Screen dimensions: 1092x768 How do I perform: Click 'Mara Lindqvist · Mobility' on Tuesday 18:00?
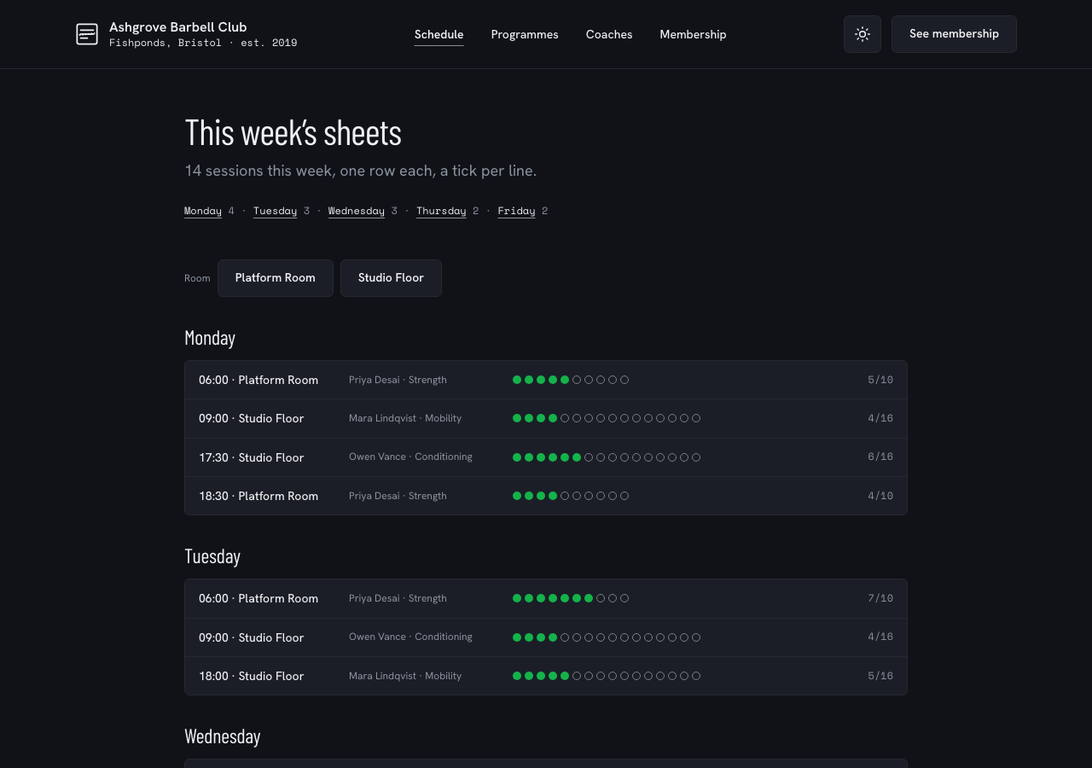405,676
